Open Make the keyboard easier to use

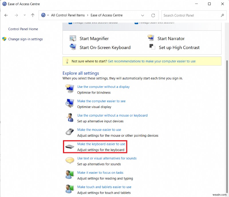(101, 144)
